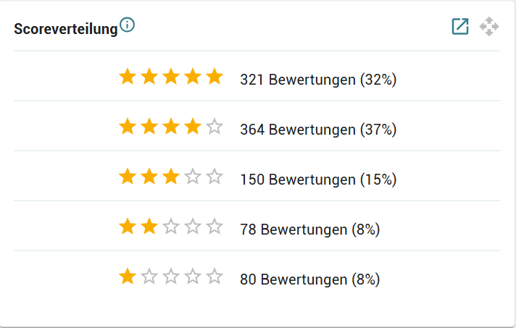The height and width of the screenshot is (328, 516).
Task: Click the third filled star in three-star row
Action: point(171,177)
